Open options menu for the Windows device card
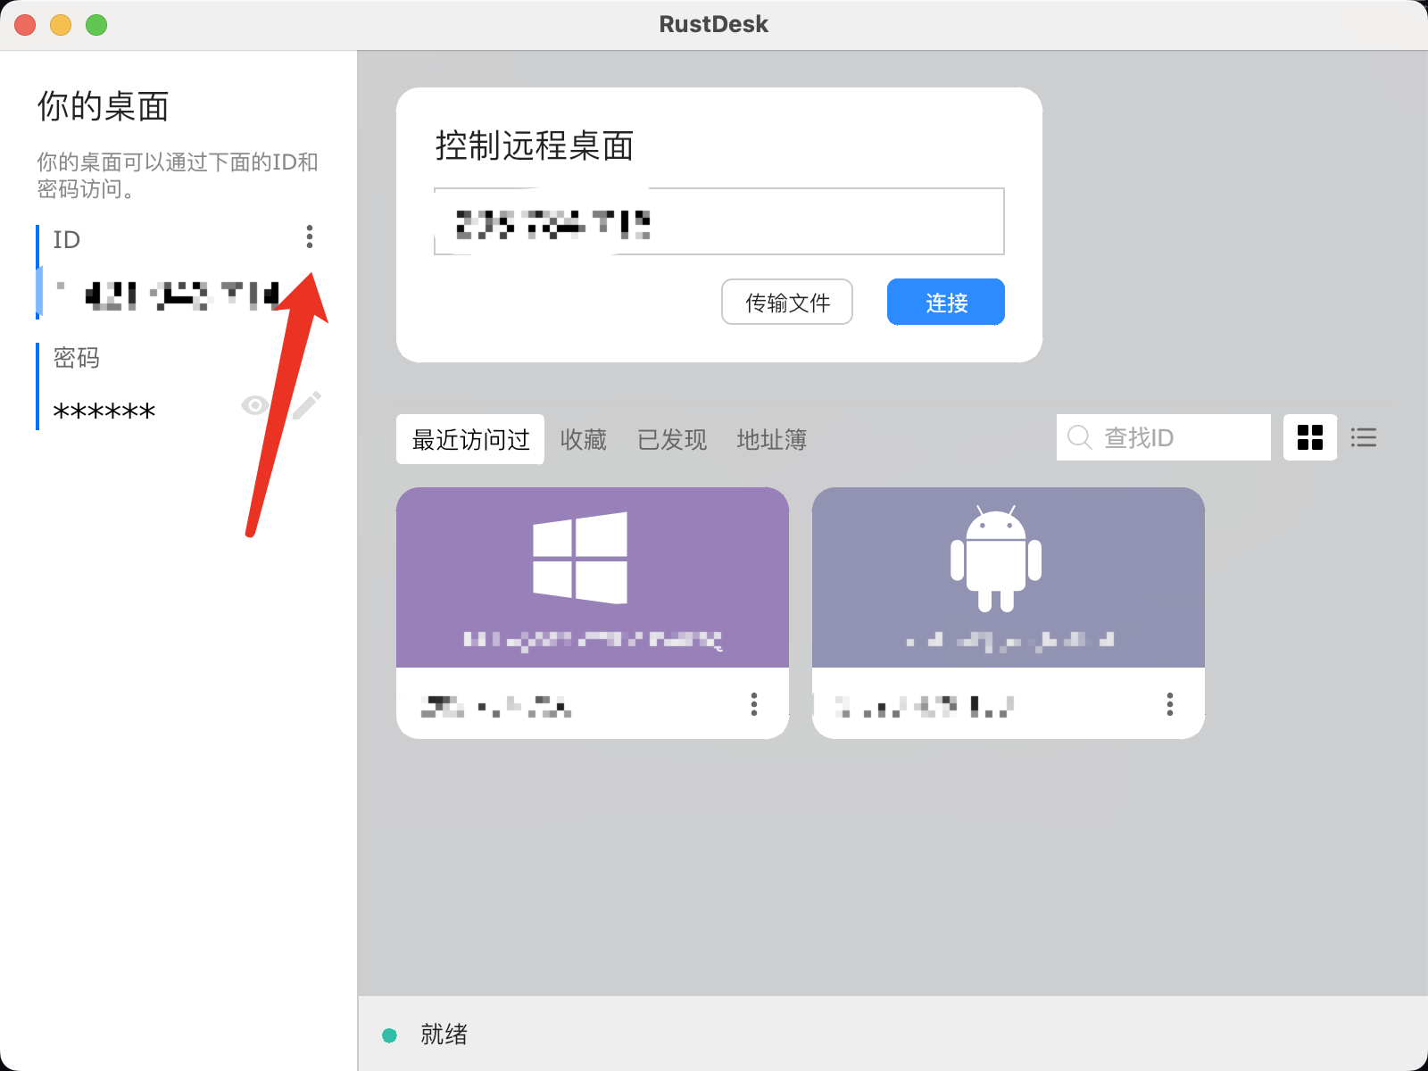The height and width of the screenshot is (1071, 1428). 754,704
